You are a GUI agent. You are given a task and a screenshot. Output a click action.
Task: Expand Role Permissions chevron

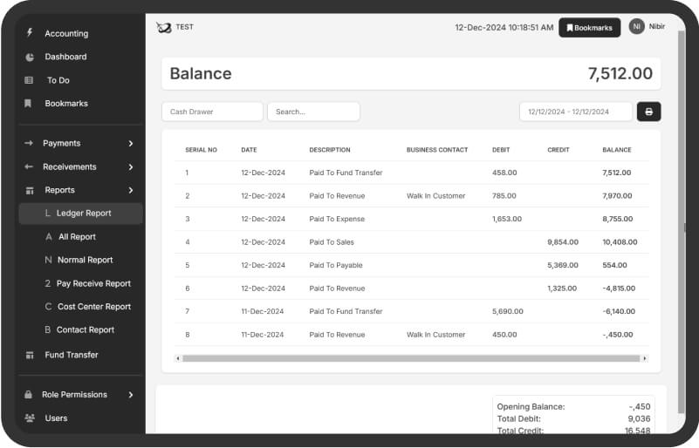click(x=131, y=395)
